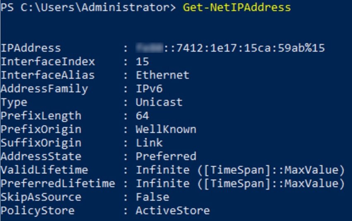352x221 pixels.
Task: Click the SkipAsSource value False
Action: 152,197
